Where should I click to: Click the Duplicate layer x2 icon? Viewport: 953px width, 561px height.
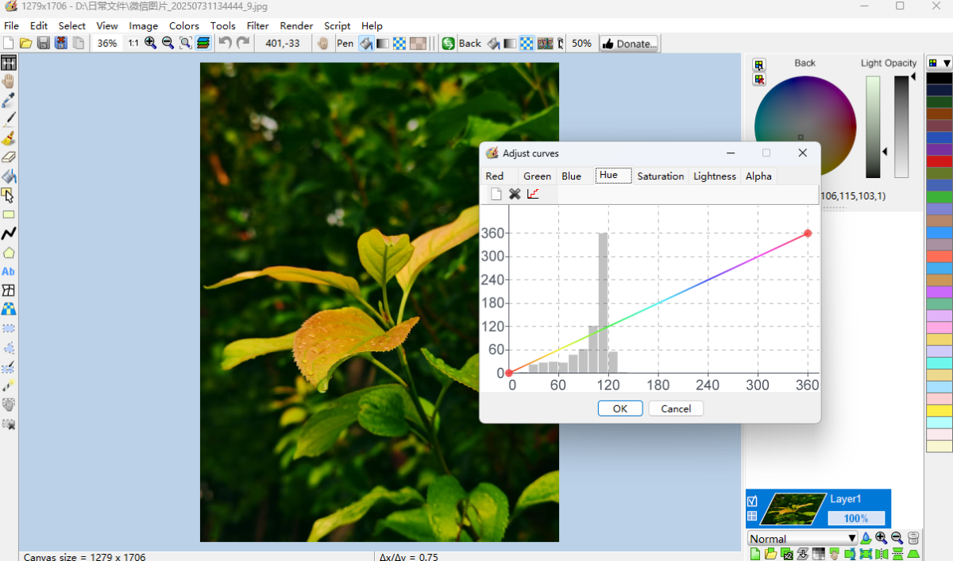tap(786, 554)
